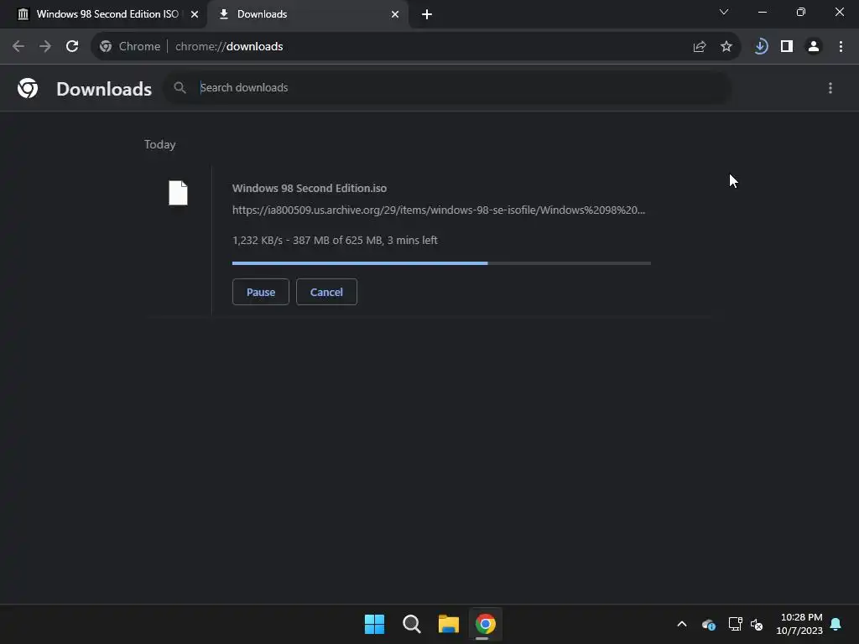Image resolution: width=859 pixels, height=644 pixels.
Task: Cancel the Windows 98 ISO download
Action: (x=326, y=292)
